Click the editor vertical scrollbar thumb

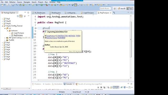point(131,39)
